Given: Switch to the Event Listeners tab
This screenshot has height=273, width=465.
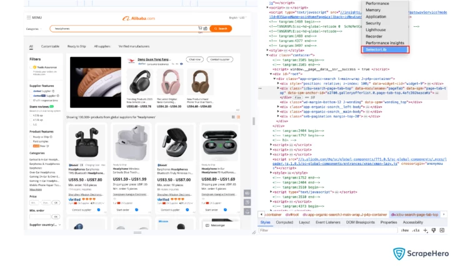Looking at the screenshot, I should pyautogui.click(x=328, y=222).
